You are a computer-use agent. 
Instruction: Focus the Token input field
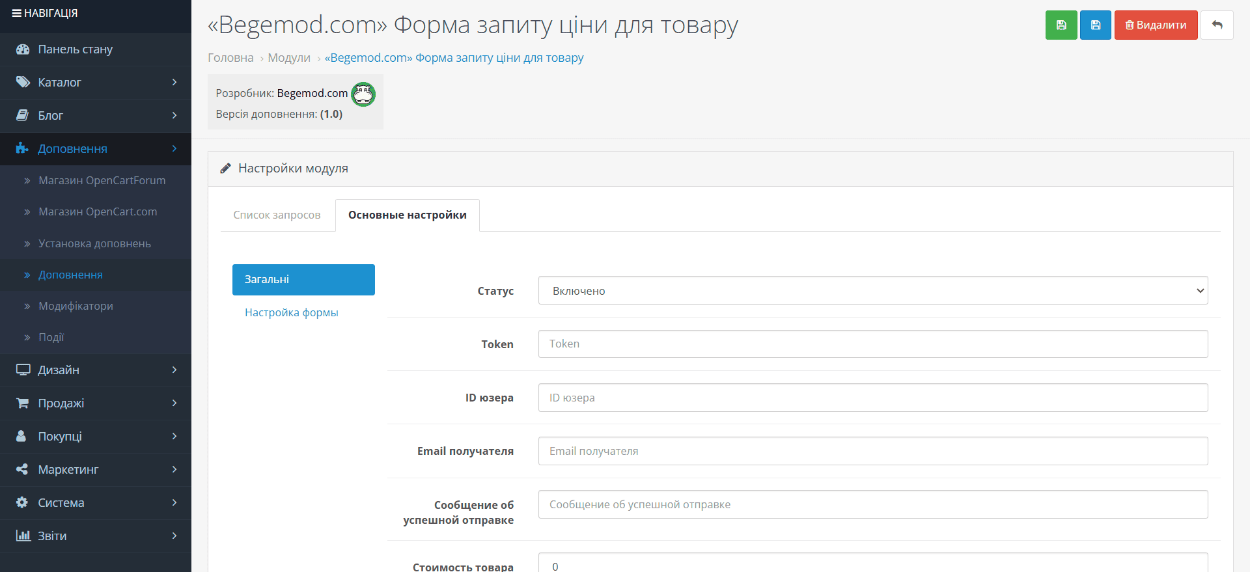click(x=873, y=344)
